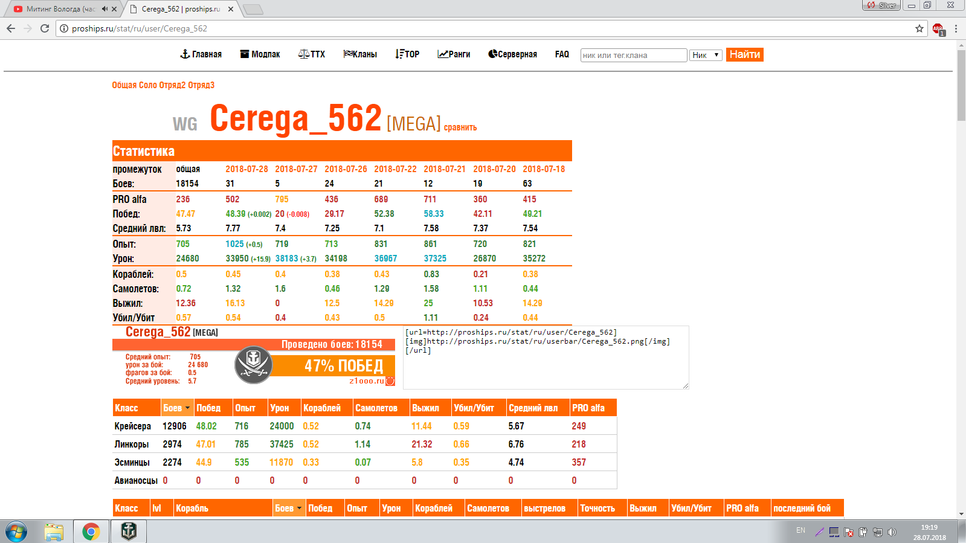This screenshot has width=966, height=543.
Task: Click inside the BBCode userbar textarea
Action: click(x=546, y=358)
